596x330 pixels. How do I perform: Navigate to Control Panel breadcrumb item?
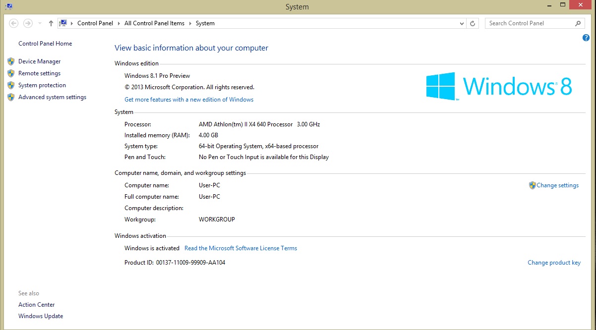[x=95, y=23]
